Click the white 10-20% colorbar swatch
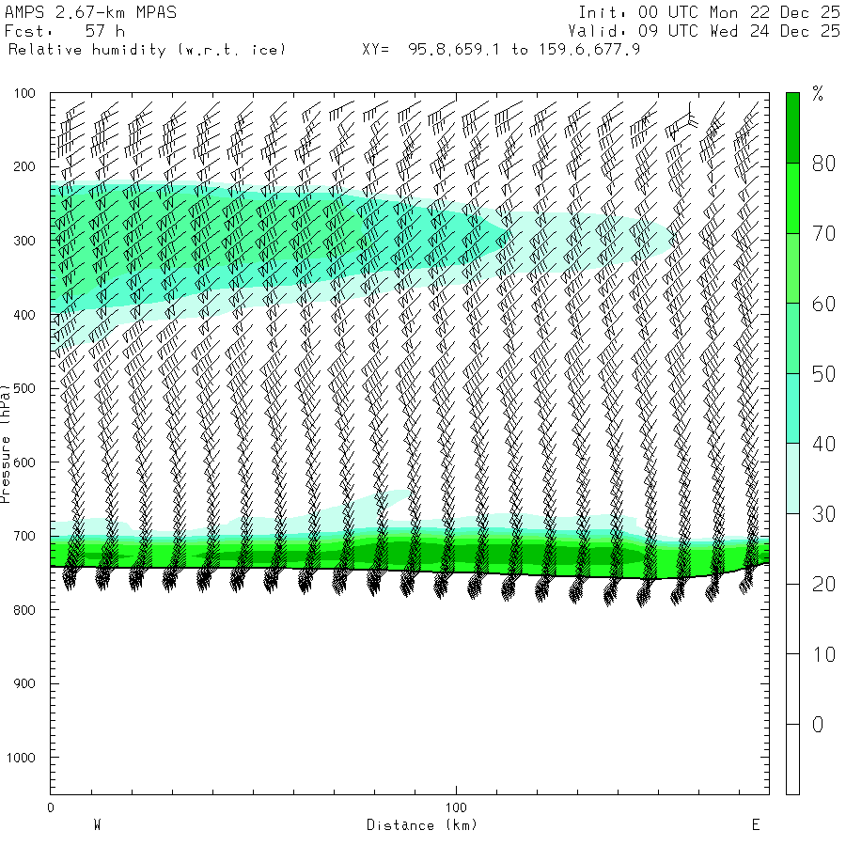 pyautogui.click(x=792, y=619)
